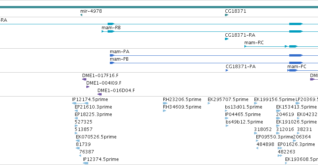Click the teal chromosome bar at top
The width and height of the screenshot is (318, 165).
tap(159, 7)
